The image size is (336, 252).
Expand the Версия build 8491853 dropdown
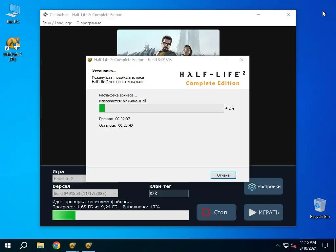[x=85, y=193]
